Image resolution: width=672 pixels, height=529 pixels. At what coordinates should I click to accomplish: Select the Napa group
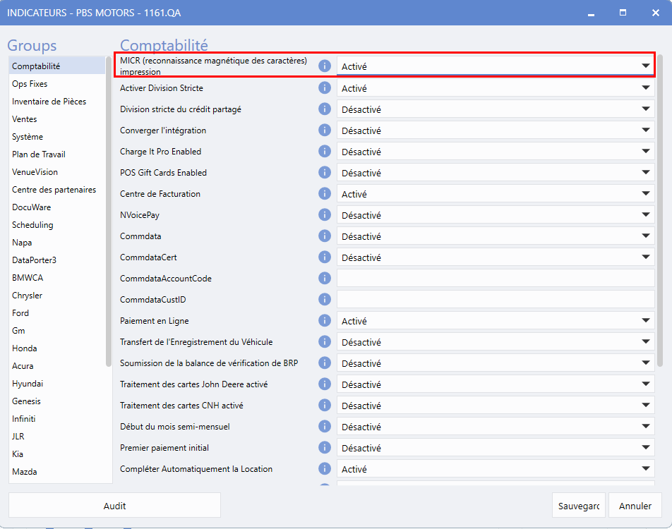coord(57,243)
